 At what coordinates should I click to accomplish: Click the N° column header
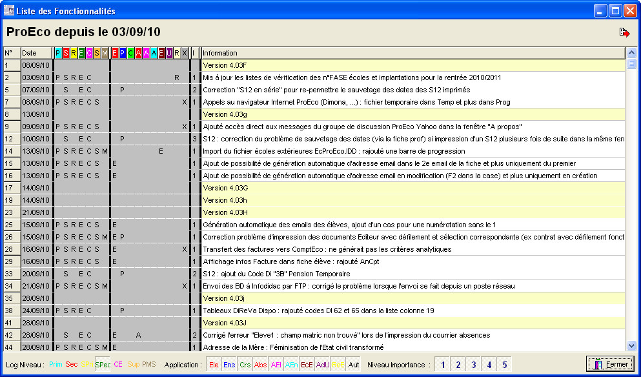click(12, 53)
